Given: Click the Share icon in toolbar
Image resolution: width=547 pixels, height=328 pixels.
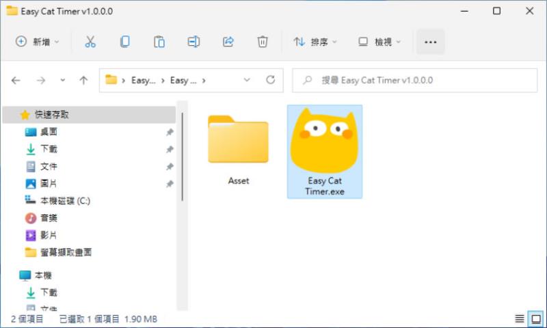Looking at the screenshot, I should coord(228,42).
